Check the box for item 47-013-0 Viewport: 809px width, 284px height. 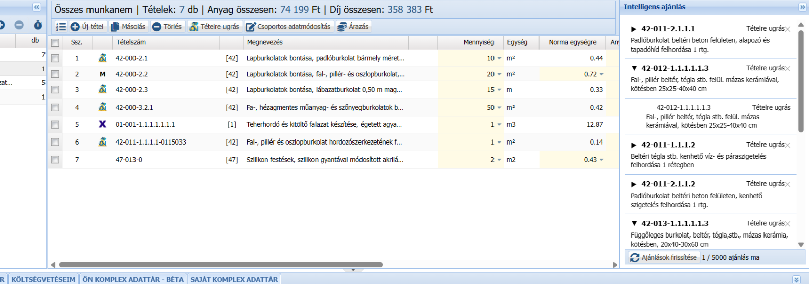pos(55,160)
